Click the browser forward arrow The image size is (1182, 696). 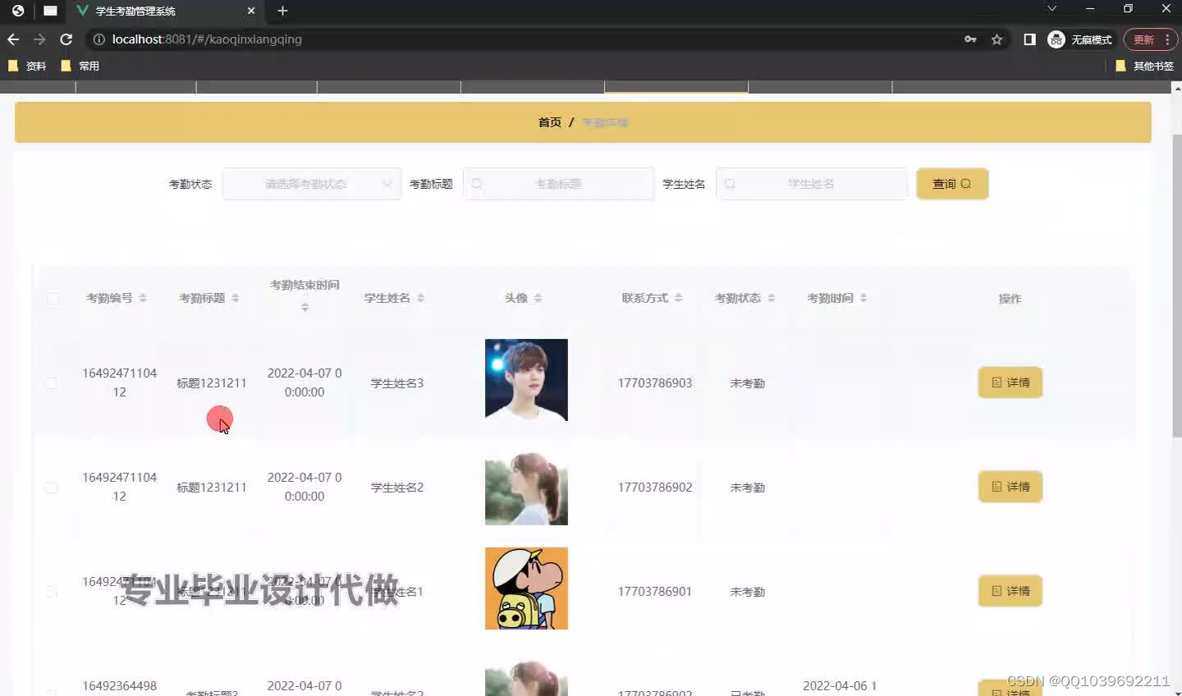coord(39,39)
